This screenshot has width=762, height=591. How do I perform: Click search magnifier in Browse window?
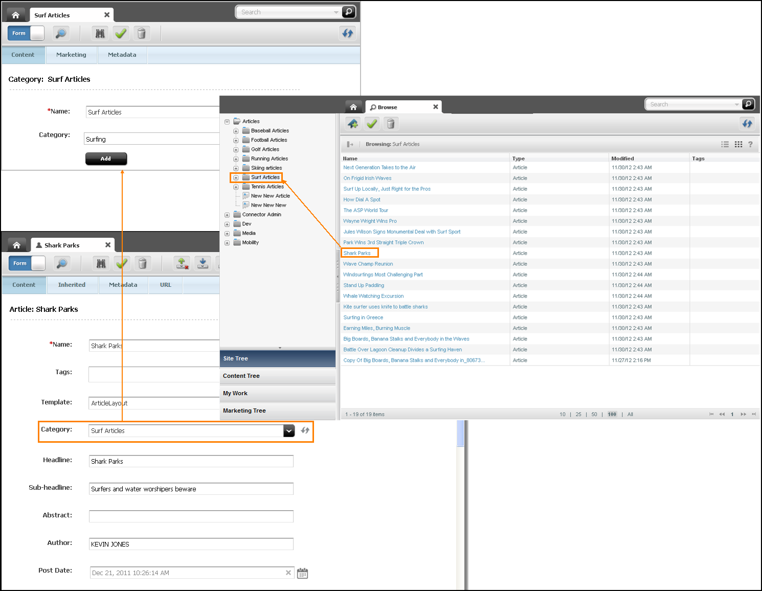[x=748, y=104]
